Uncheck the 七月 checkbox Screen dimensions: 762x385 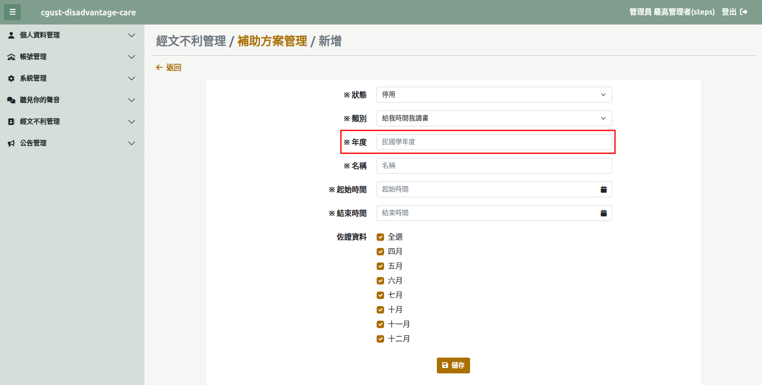click(x=380, y=295)
